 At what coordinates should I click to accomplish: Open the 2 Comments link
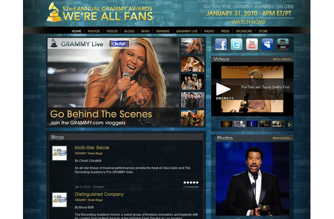point(191,187)
